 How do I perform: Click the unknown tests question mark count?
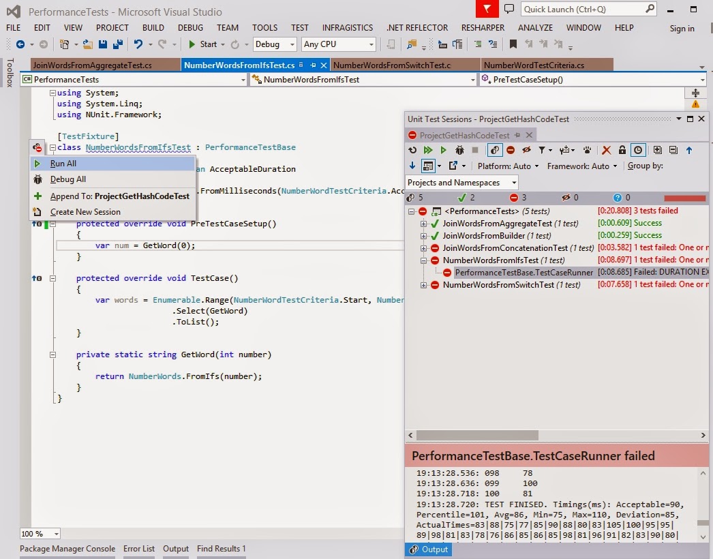622,198
